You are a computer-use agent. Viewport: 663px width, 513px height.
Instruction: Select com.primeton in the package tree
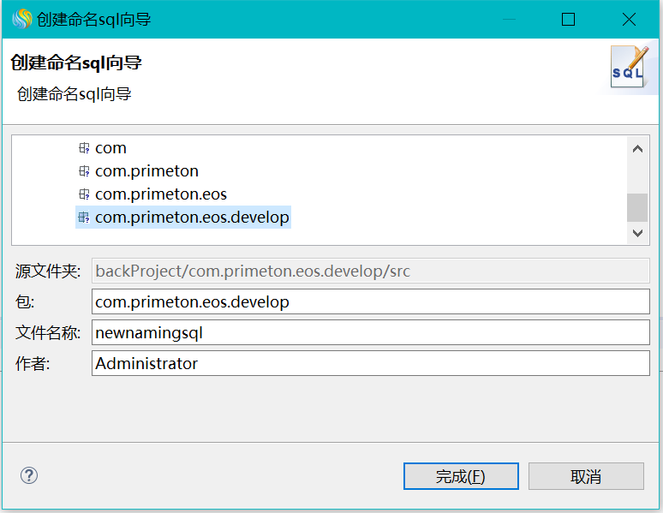pos(146,171)
